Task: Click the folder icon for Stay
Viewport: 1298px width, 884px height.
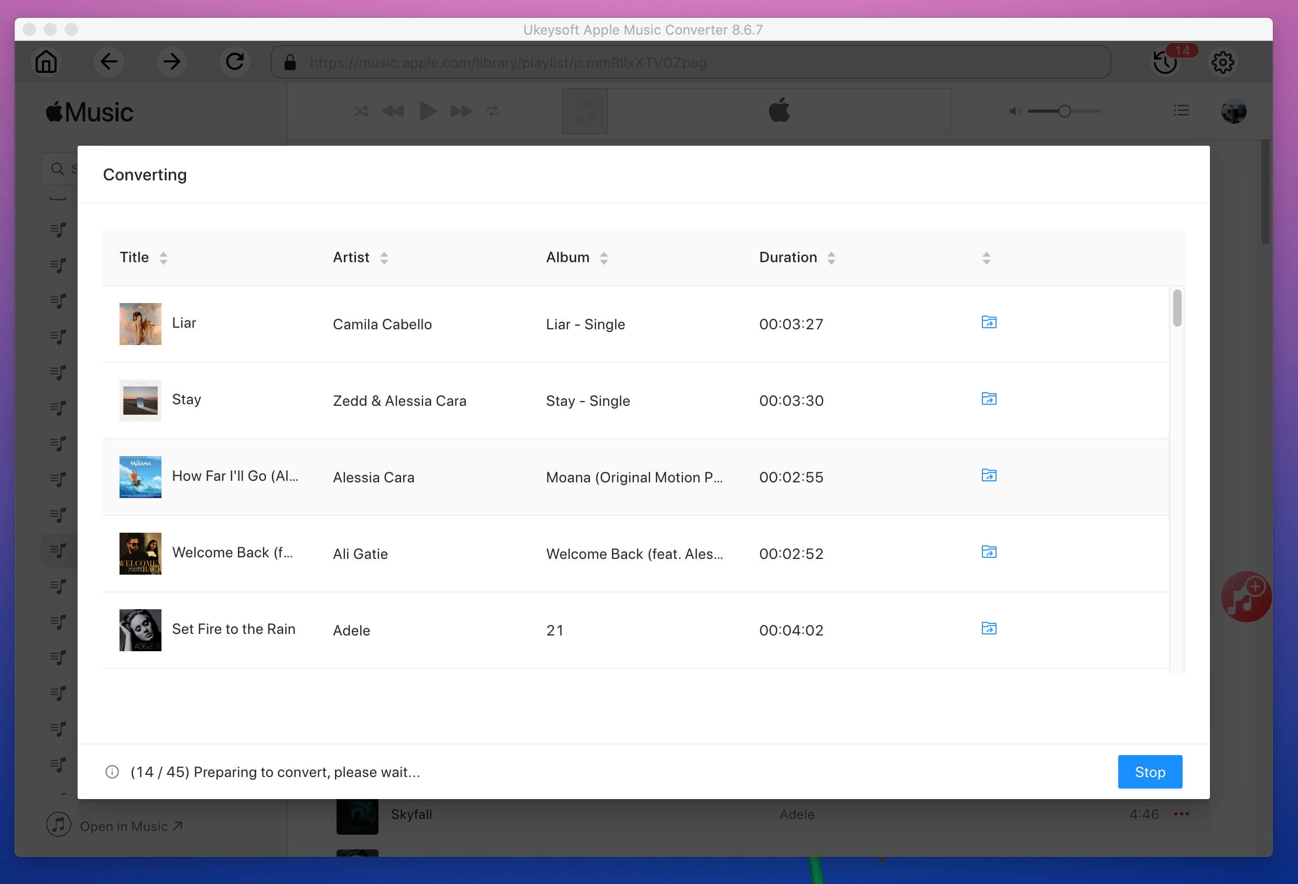Action: tap(987, 398)
